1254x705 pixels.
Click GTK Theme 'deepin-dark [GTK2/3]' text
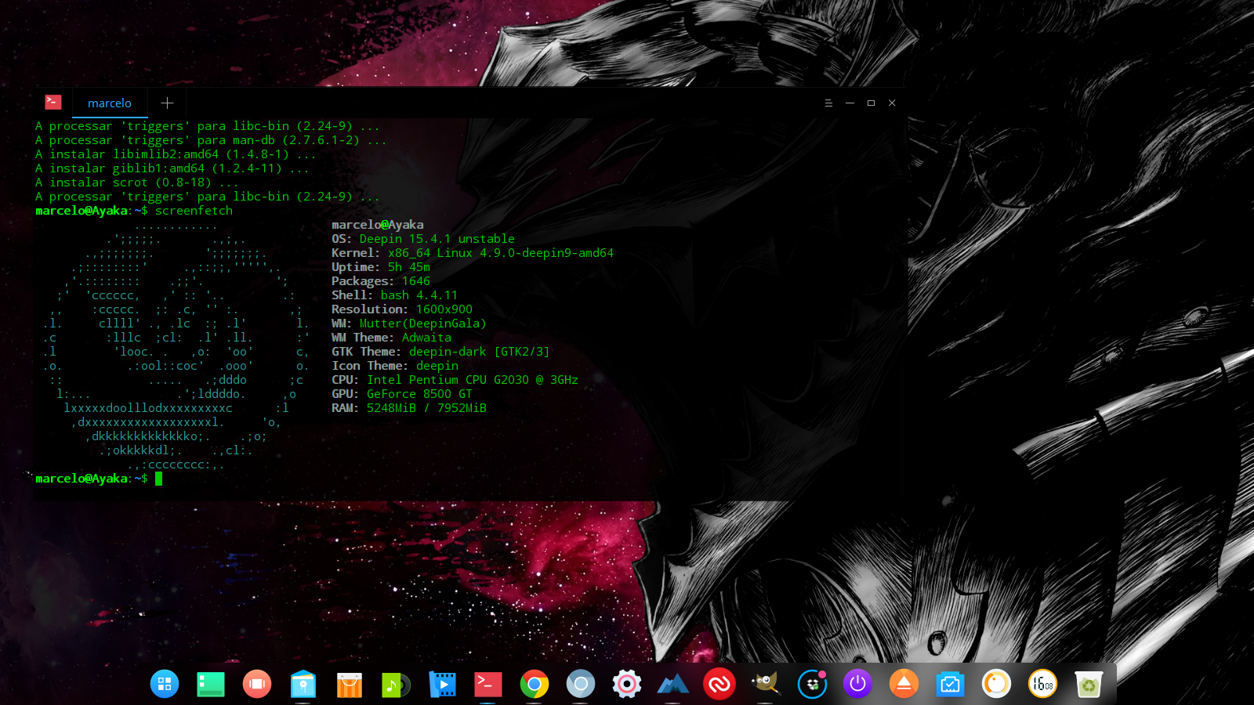(x=480, y=352)
